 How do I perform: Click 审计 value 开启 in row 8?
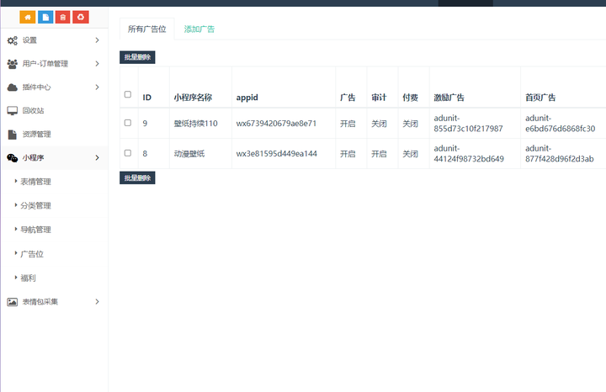click(379, 154)
